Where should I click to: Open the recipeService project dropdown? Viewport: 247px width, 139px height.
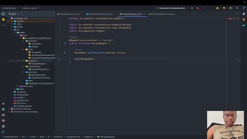coord(10,8)
